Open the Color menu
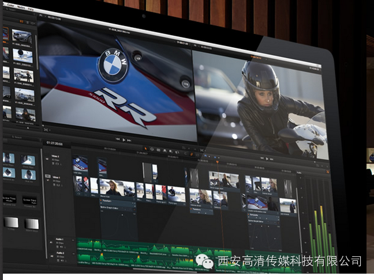Screen dimensions: 374x280 point(10,5)
